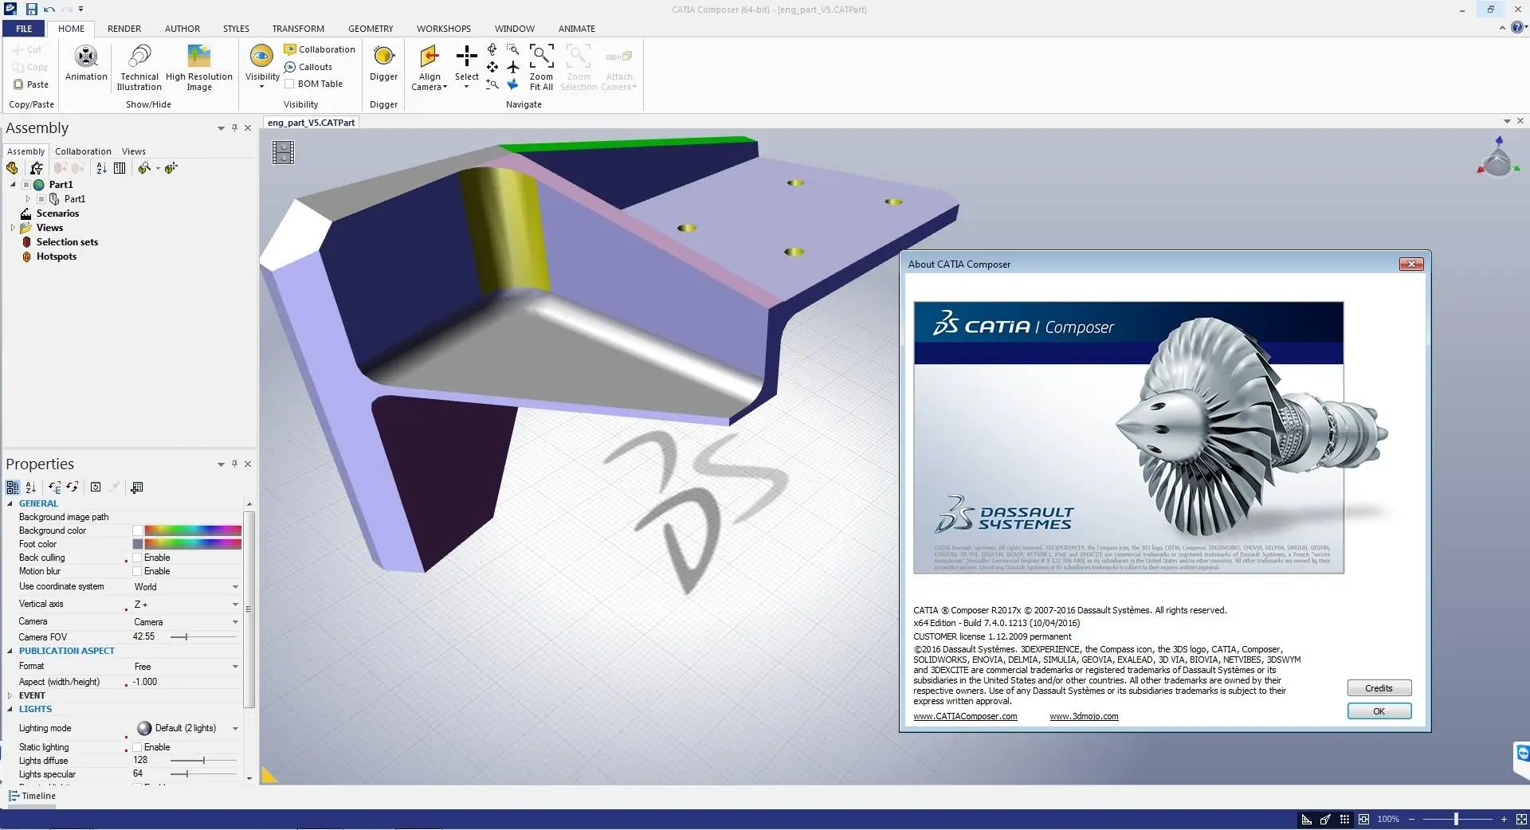Launch Technical Illustration workshop
Screen dimensions: 1530x830
coord(139,67)
